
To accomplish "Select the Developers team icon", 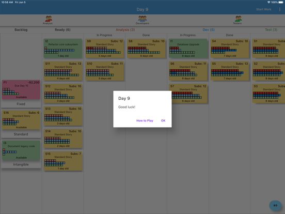I will (142, 20).
